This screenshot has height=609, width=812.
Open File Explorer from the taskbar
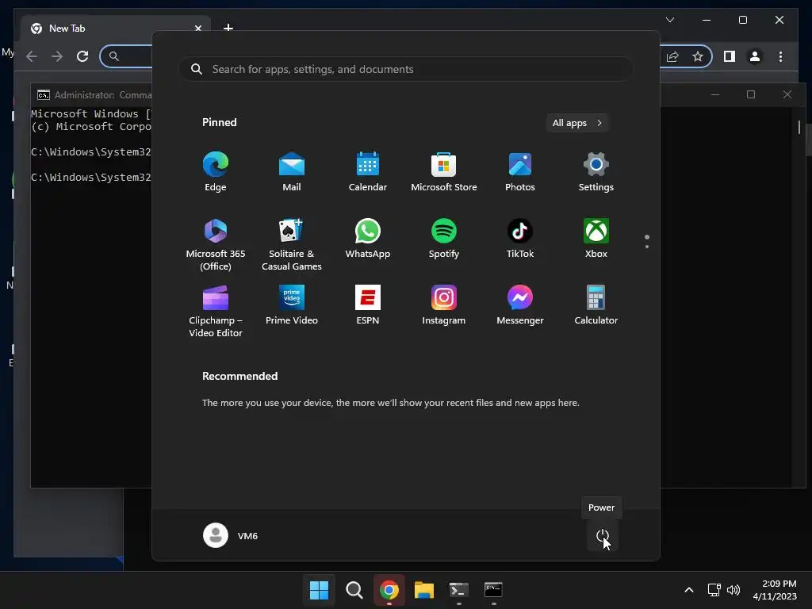click(423, 590)
